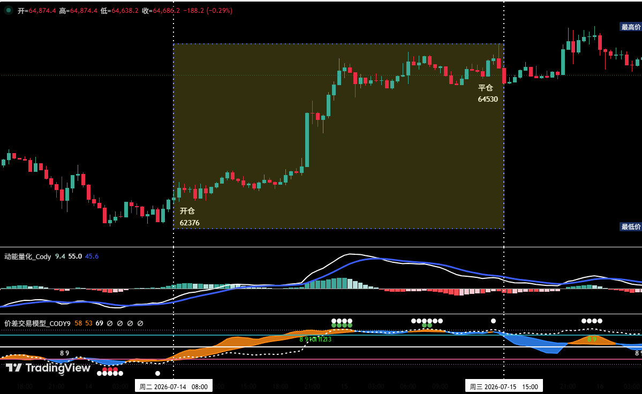Open the 价差交易模型_CODY9 indicator title

(37, 323)
